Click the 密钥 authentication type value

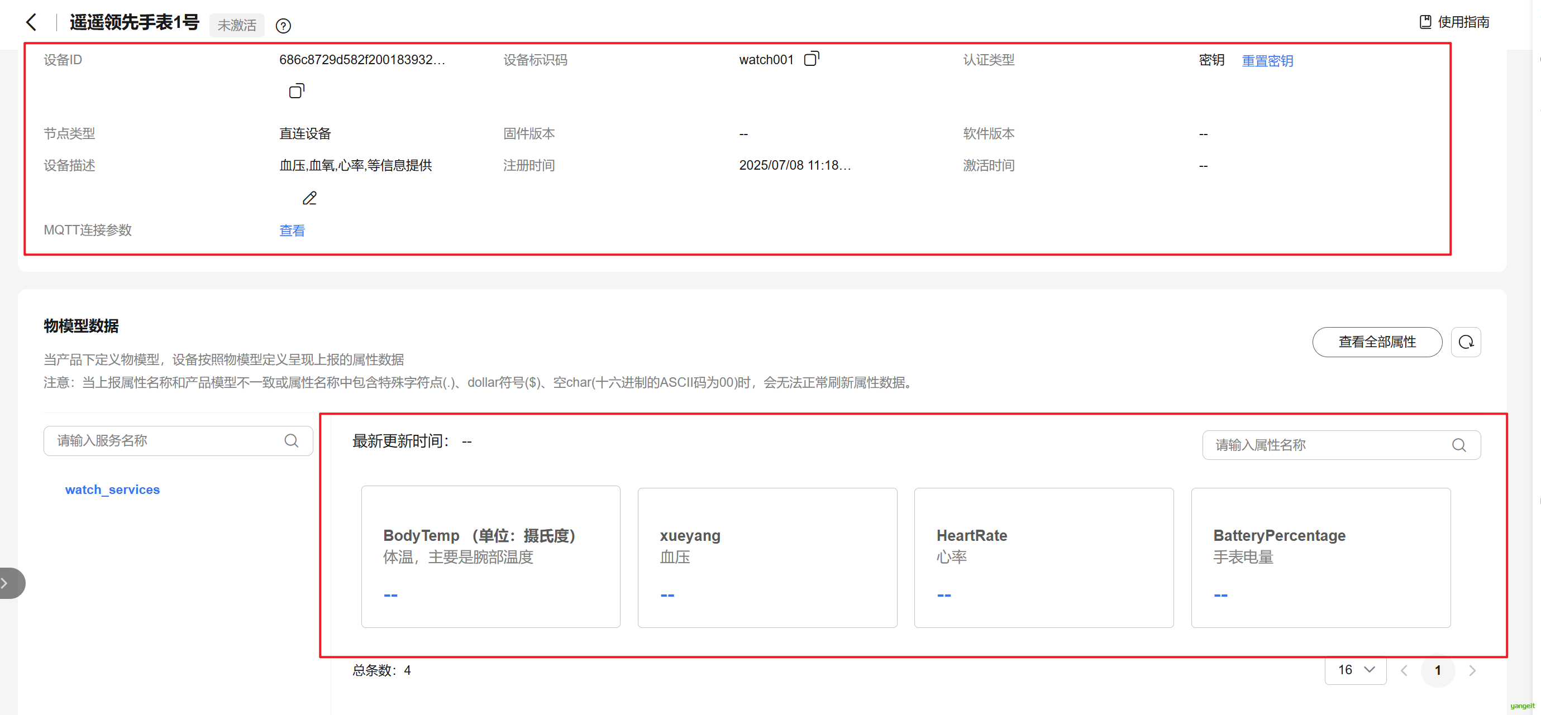[1211, 60]
